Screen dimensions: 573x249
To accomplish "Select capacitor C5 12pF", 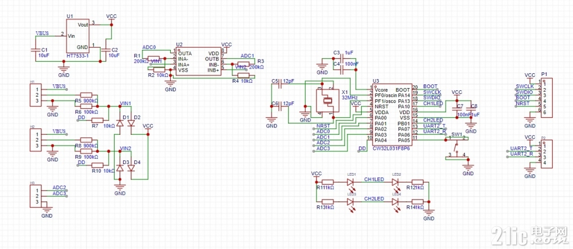I will [x=280, y=85].
